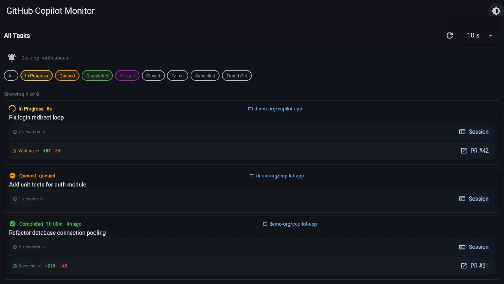The image size is (504, 284).
Task: Toggle the Completed filter chip
Action: click(x=97, y=76)
